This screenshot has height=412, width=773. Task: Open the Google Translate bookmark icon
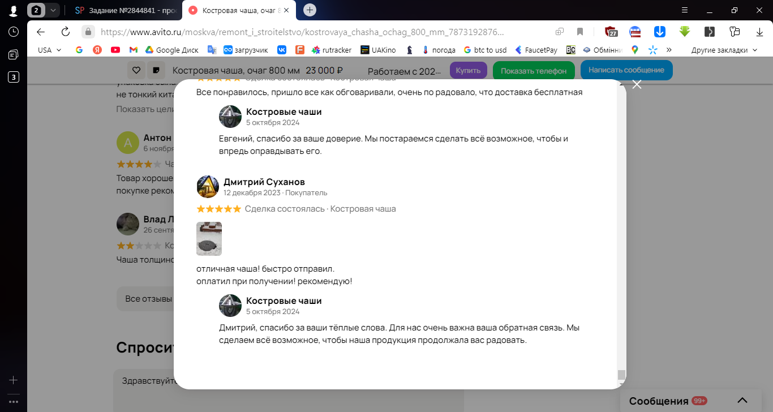tap(212, 50)
